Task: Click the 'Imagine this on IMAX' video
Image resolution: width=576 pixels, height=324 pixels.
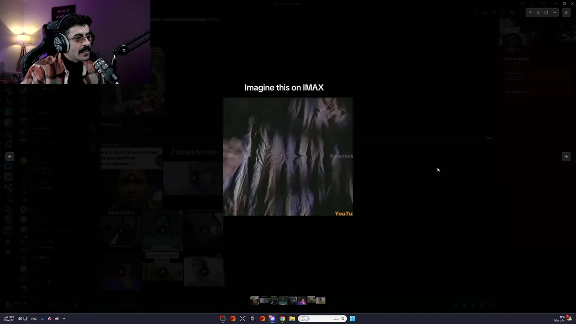Action: (288, 157)
